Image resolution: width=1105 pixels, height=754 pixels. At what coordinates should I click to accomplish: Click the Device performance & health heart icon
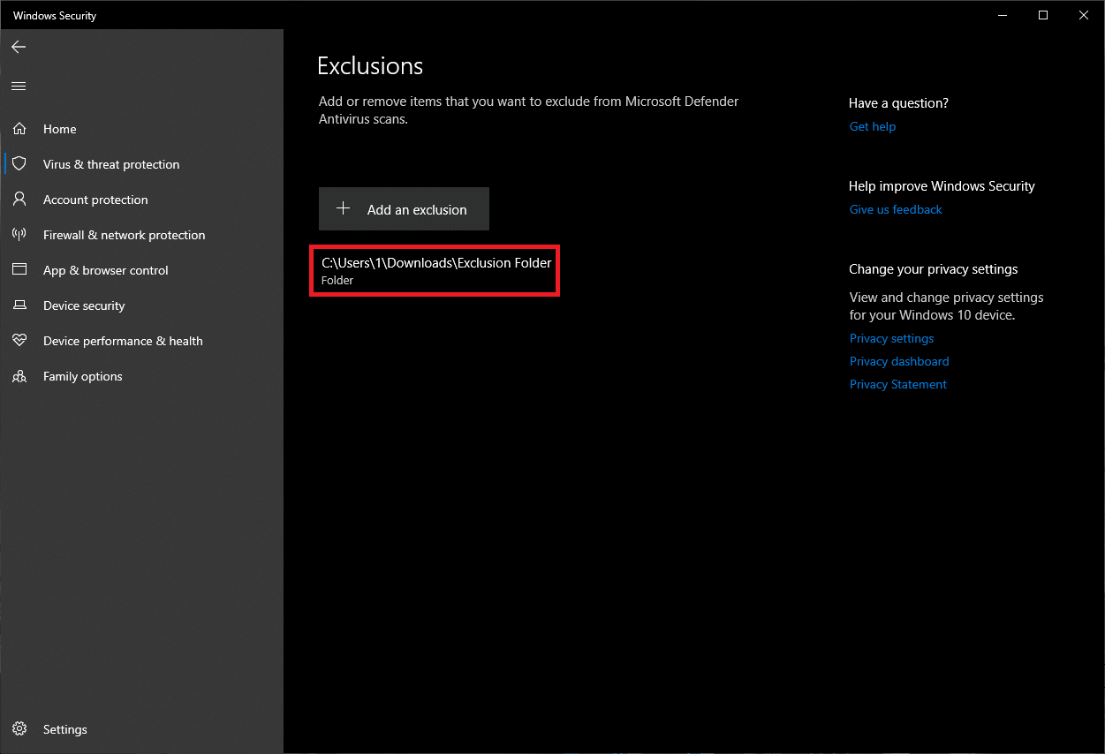(x=19, y=341)
